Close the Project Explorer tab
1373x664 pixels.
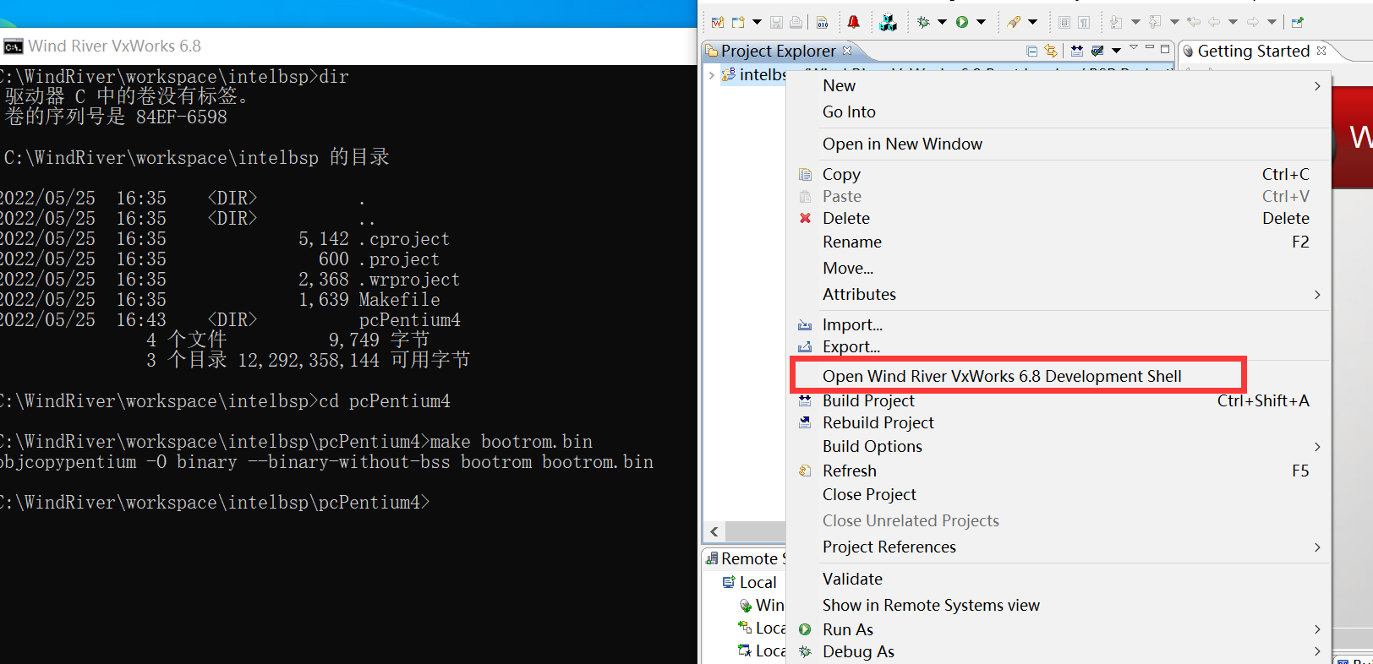(x=847, y=51)
